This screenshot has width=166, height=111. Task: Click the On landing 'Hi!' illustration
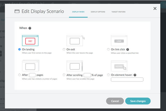pyautogui.click(x=30, y=41)
